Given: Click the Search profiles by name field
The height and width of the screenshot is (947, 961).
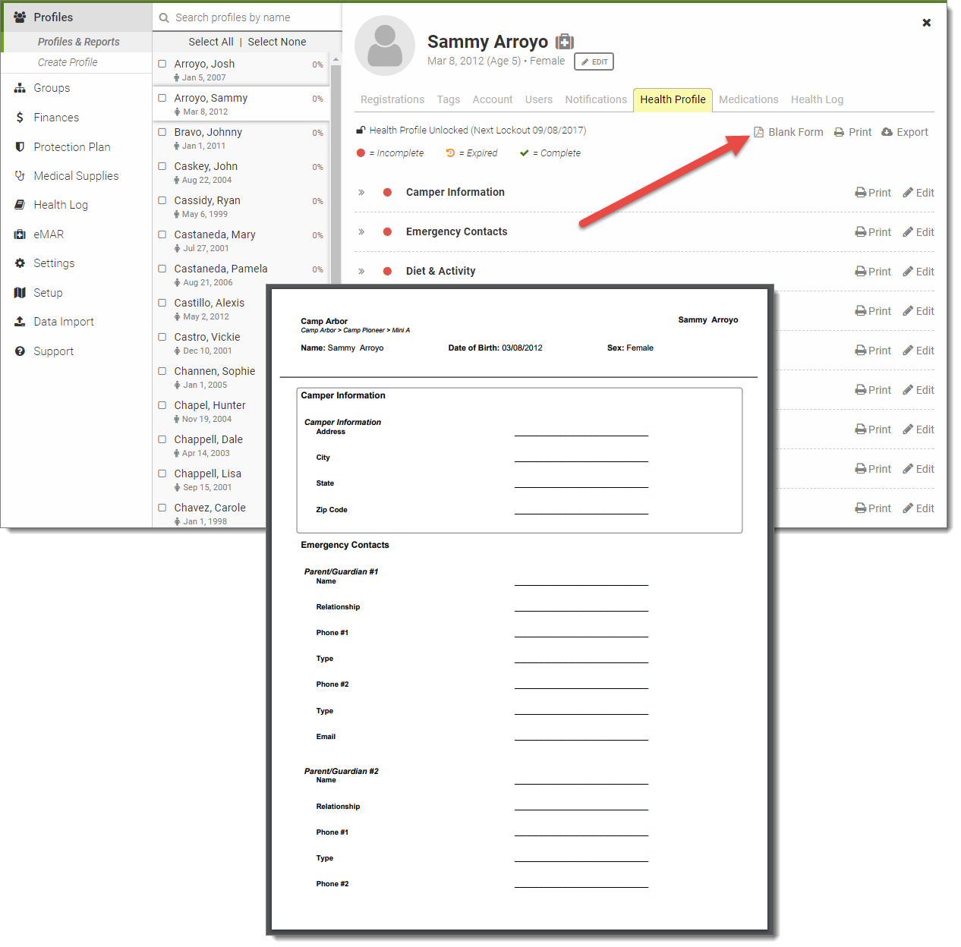Looking at the screenshot, I should coord(250,17).
